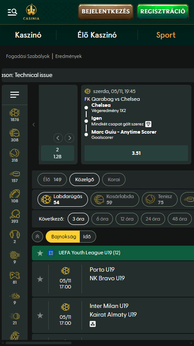194x346 pixels.
Task: Click UEFA league emblem icon
Action: tap(51, 253)
